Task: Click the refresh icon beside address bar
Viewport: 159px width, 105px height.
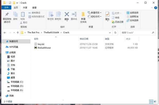Action: [115, 33]
